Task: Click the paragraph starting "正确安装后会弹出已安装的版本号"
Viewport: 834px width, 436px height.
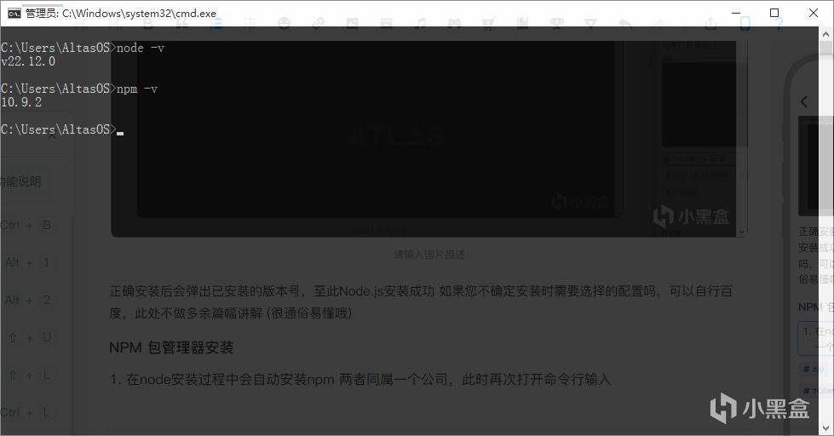Action: 421,302
